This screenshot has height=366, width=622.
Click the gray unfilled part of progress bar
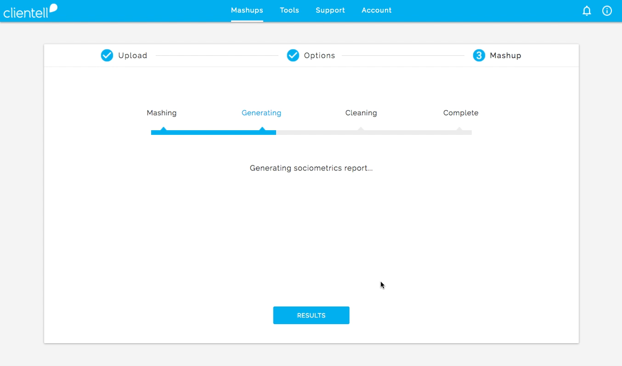coord(374,133)
